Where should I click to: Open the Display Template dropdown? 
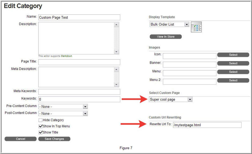(x=186, y=24)
